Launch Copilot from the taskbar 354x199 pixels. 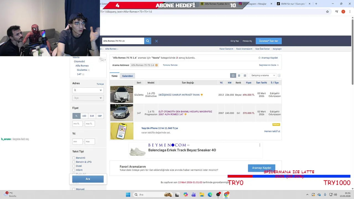pos(185,195)
